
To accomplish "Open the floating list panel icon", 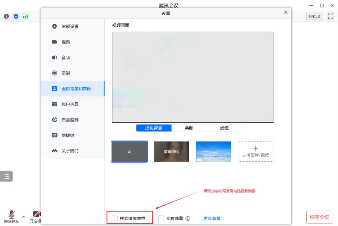I will tap(6, 177).
